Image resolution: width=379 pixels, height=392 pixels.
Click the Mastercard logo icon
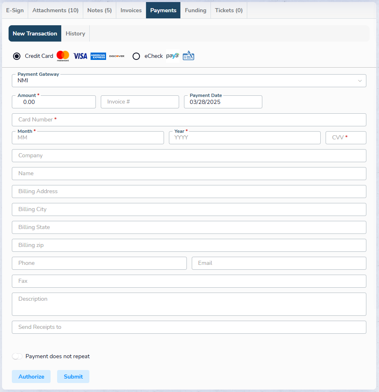tap(63, 56)
